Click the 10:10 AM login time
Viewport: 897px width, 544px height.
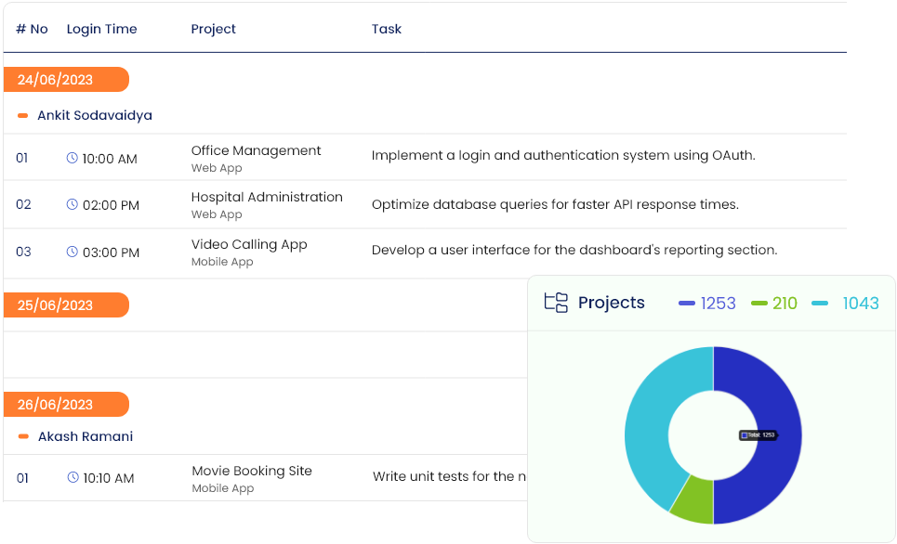click(x=109, y=478)
